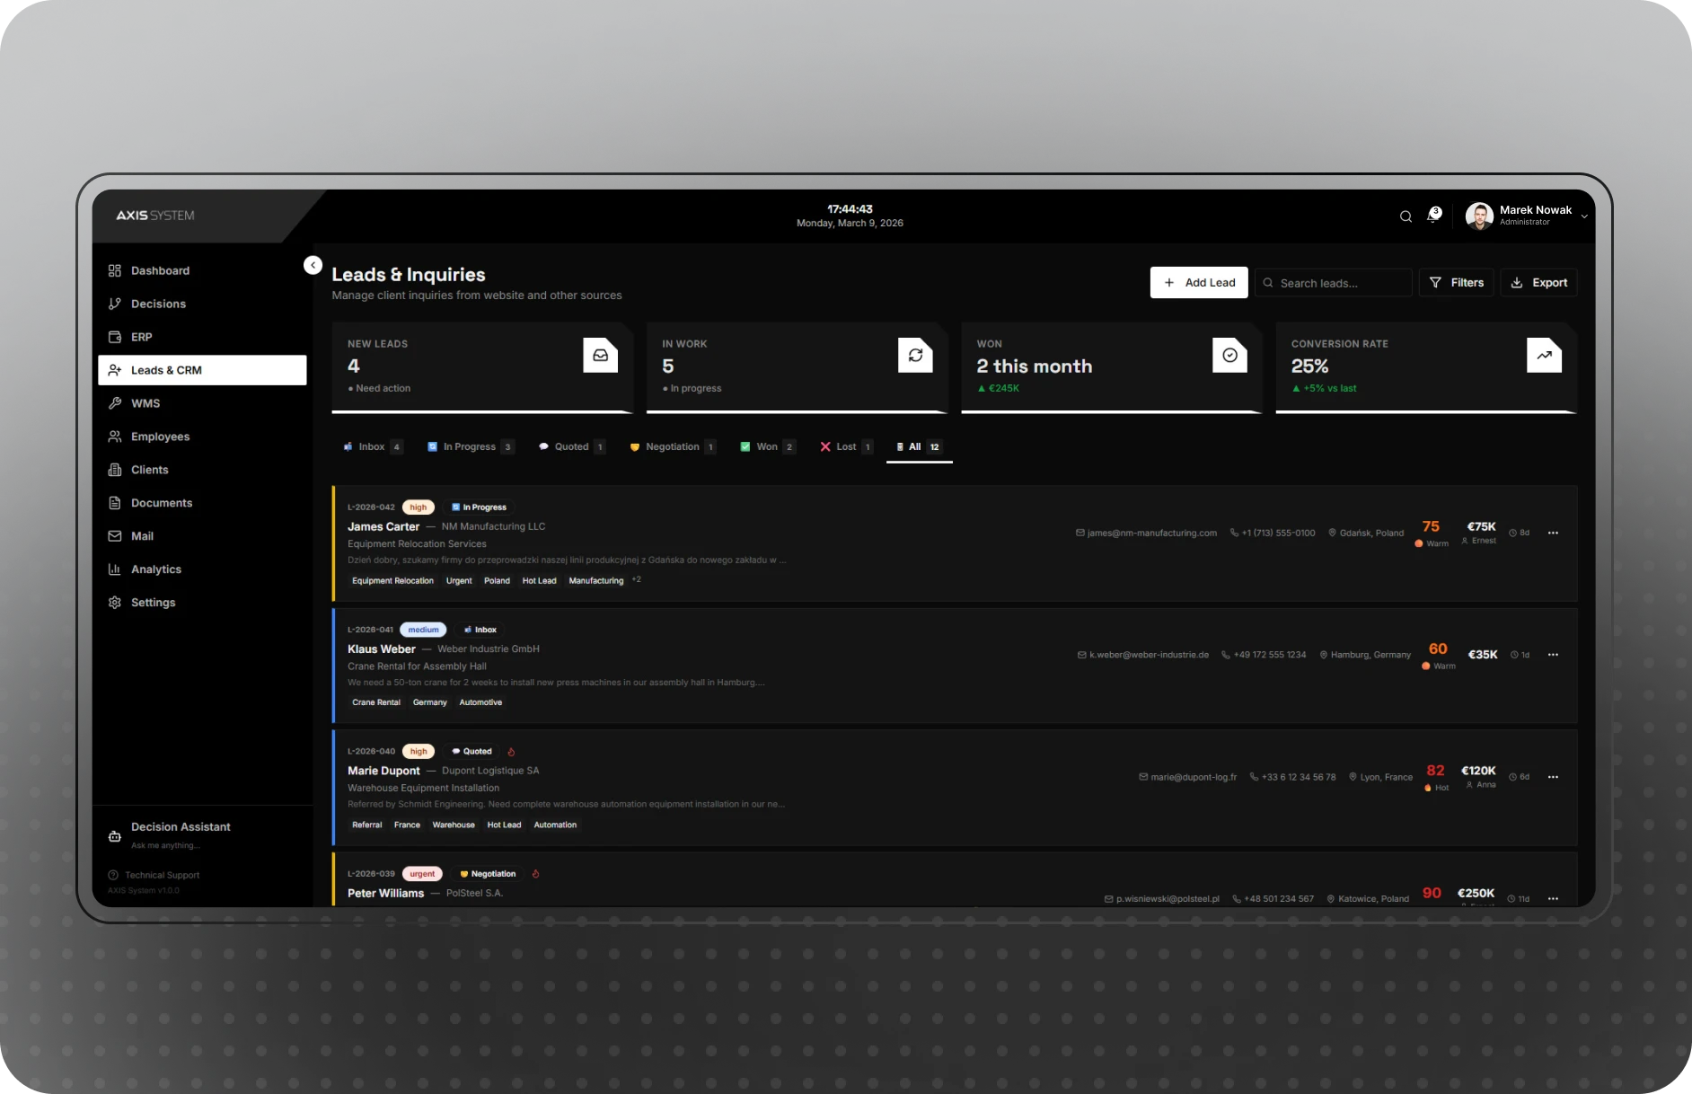Screen dimensions: 1692x1094
Task: Click the In Work refresh icon
Action: pyautogui.click(x=915, y=356)
